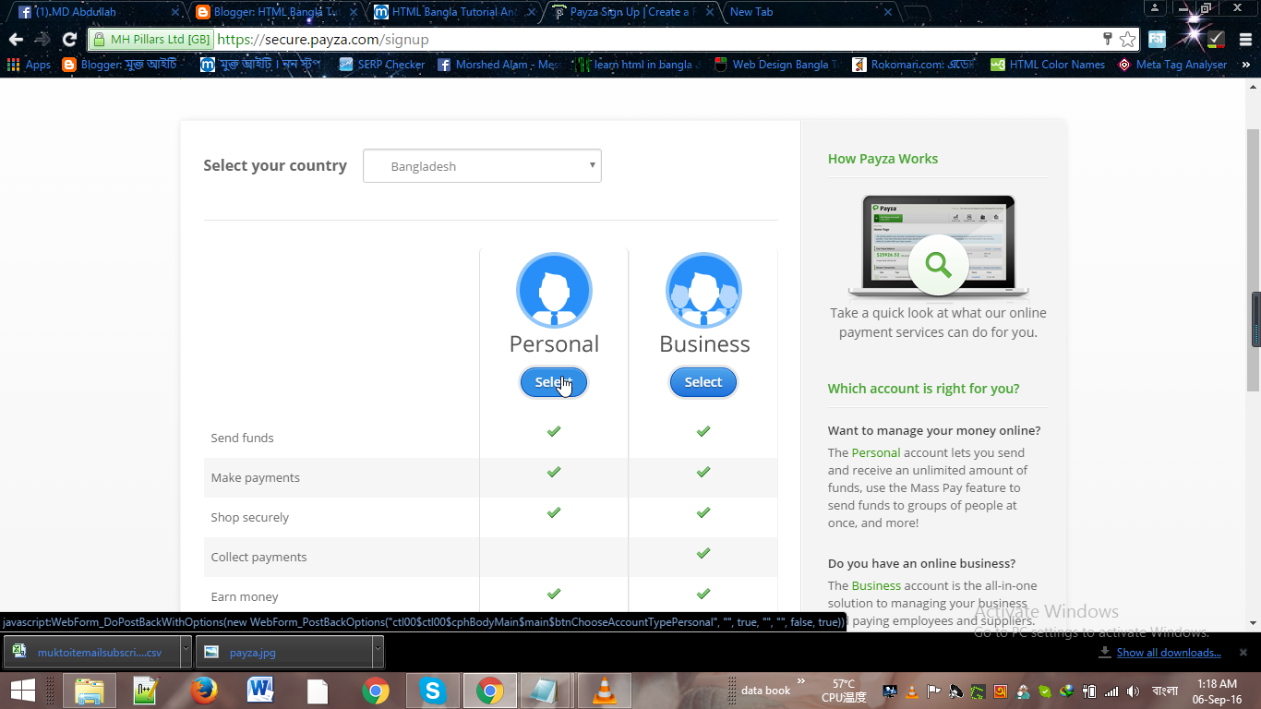Open VLC media player from the taskbar
This screenshot has height=709, width=1261.
604,691
